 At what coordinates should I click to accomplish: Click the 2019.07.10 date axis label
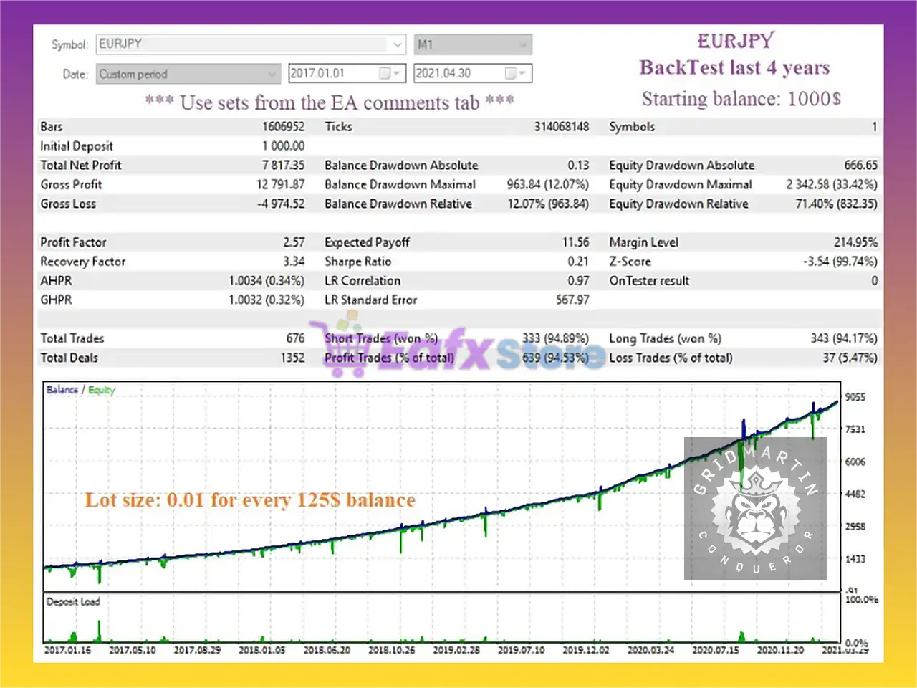[x=522, y=650]
